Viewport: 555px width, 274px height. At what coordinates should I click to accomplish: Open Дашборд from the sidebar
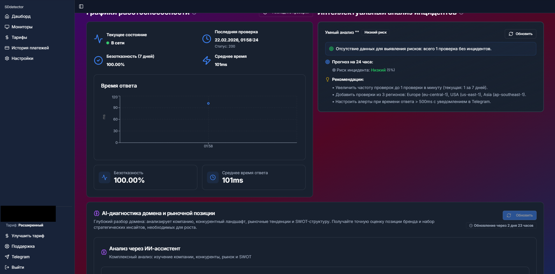[x=21, y=16]
